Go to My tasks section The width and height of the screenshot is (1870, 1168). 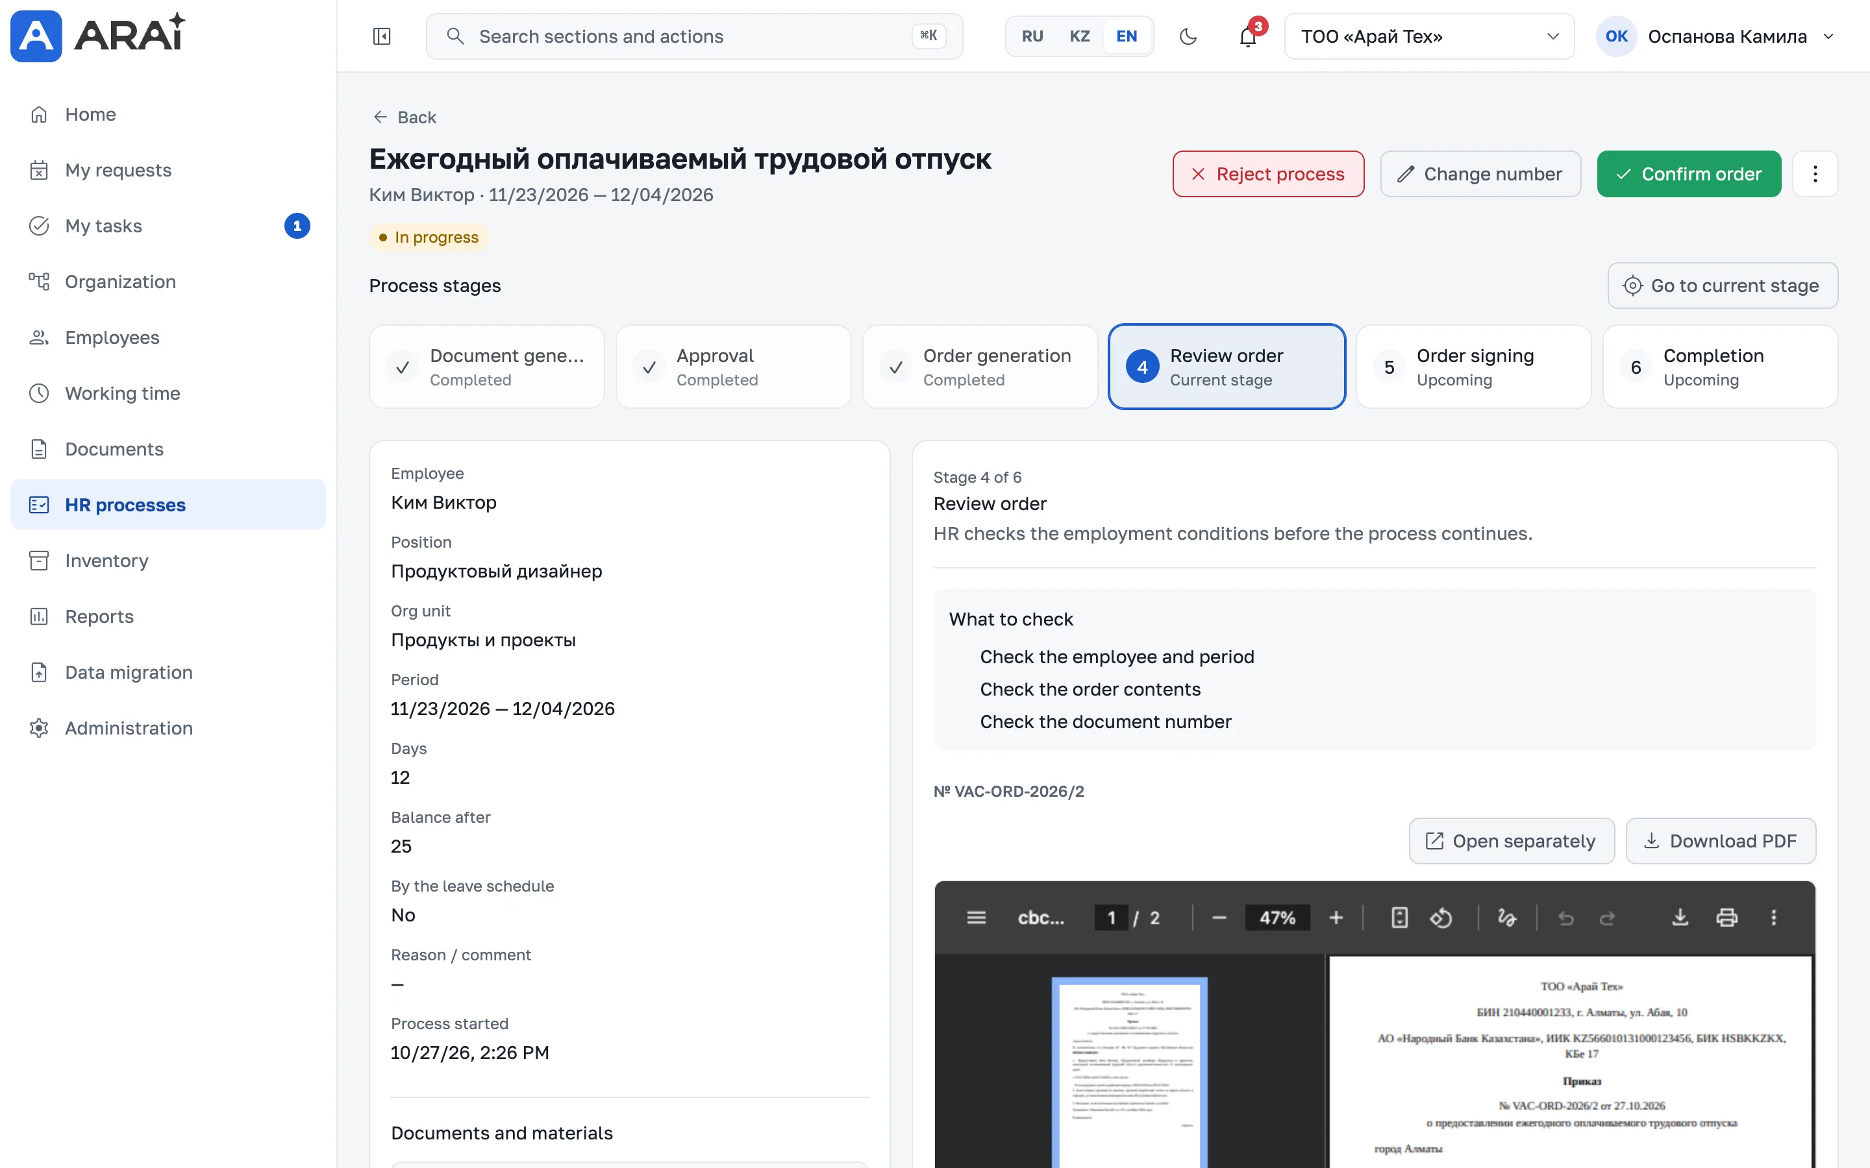[168, 226]
